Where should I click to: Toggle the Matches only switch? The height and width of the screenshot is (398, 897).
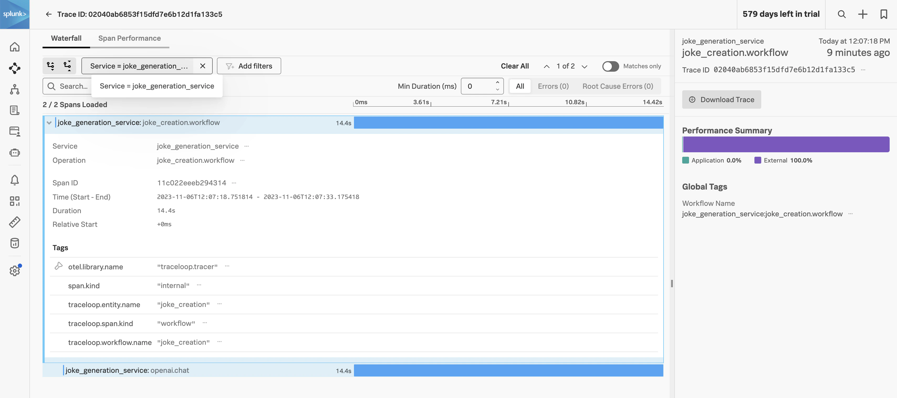pyautogui.click(x=611, y=66)
